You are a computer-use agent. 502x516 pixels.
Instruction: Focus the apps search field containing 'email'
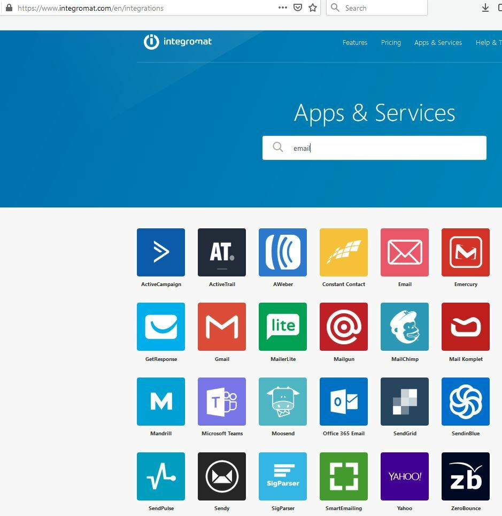pyautogui.click(x=374, y=148)
